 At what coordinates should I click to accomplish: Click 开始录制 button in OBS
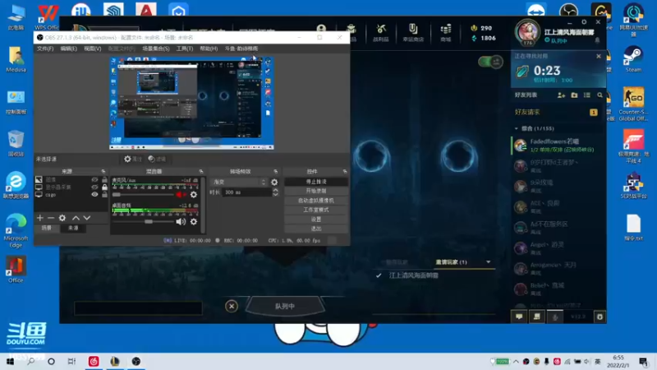pos(316,191)
